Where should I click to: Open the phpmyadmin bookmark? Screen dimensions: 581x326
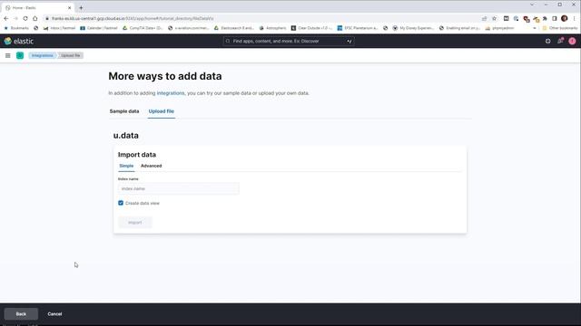[x=499, y=28]
